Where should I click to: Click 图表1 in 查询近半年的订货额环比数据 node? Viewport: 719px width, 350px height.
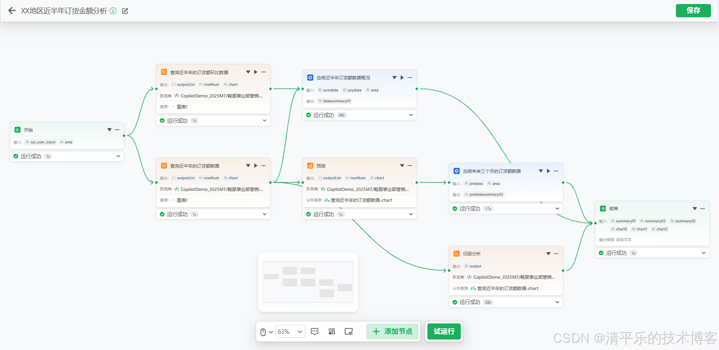tap(179, 107)
